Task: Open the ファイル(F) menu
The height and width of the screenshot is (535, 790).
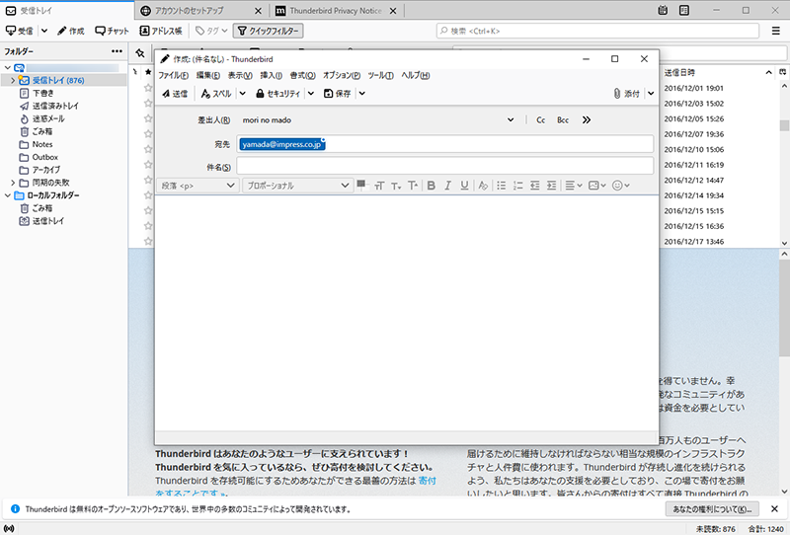Action: [174, 76]
